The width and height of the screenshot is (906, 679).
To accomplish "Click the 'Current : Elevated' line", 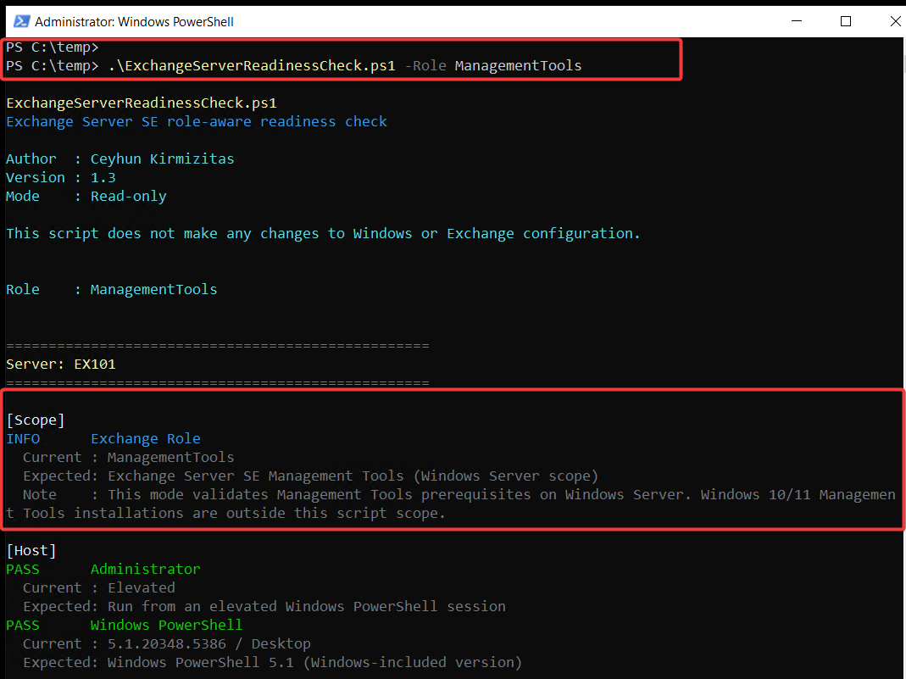I will pyautogui.click(x=99, y=587).
